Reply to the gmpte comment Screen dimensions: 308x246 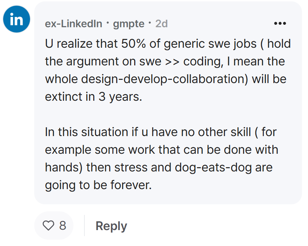pos(111,226)
